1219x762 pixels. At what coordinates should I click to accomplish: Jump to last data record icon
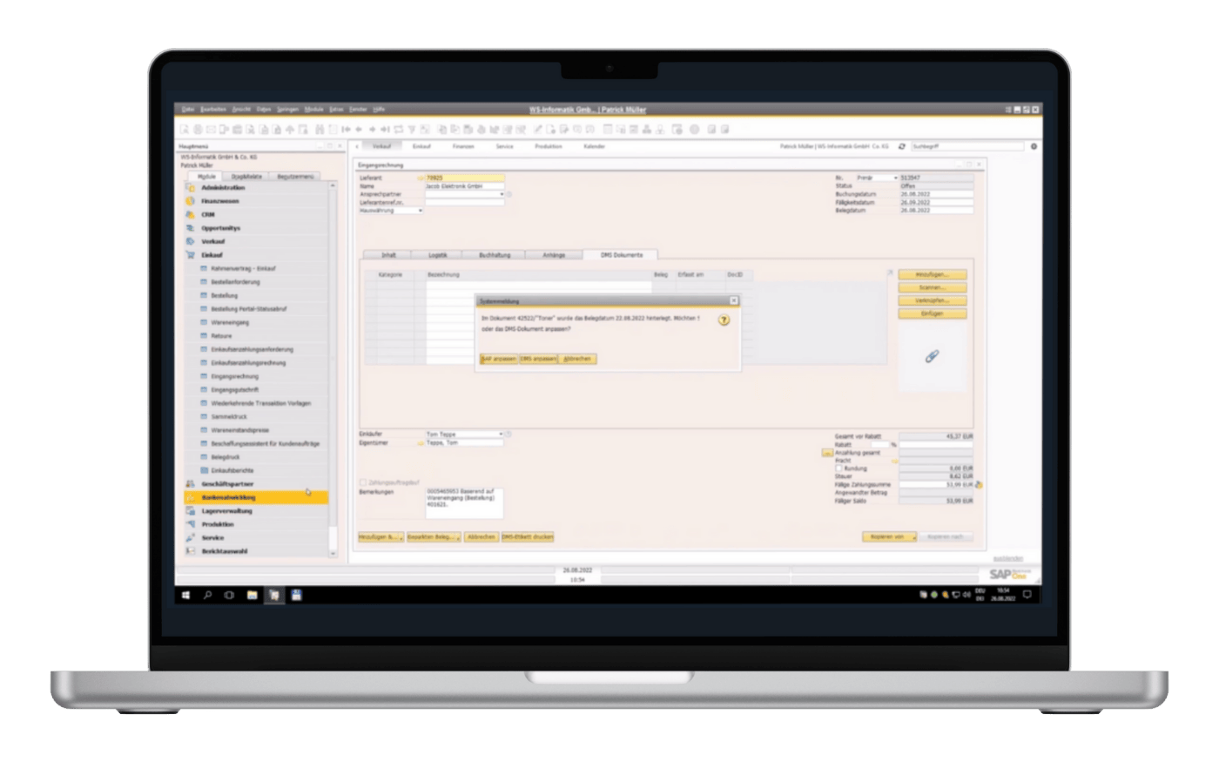click(385, 129)
